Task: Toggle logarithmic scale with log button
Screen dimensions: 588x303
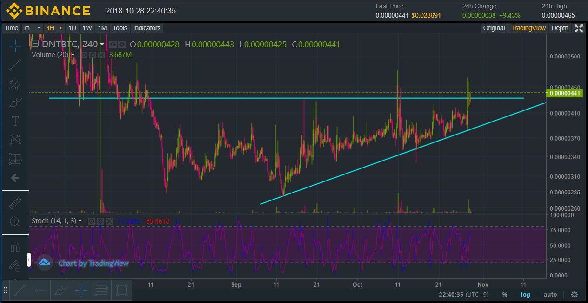Action: click(525, 295)
